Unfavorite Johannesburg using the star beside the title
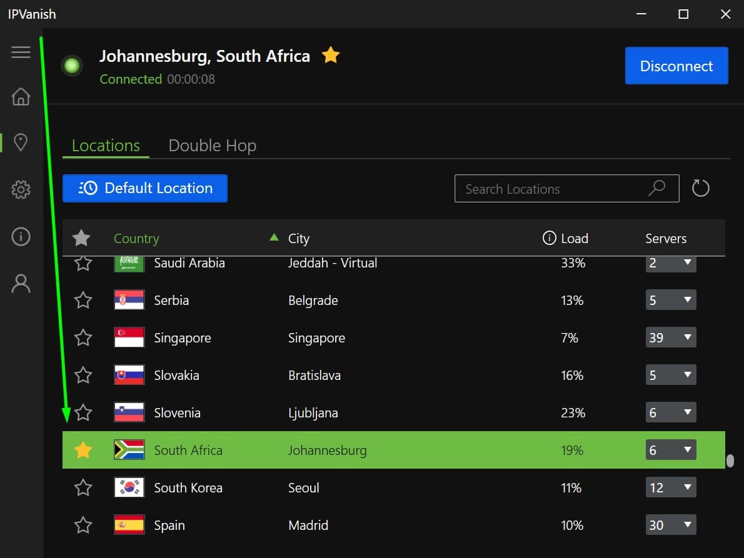Screen dimensions: 744x558 [x=331, y=55]
